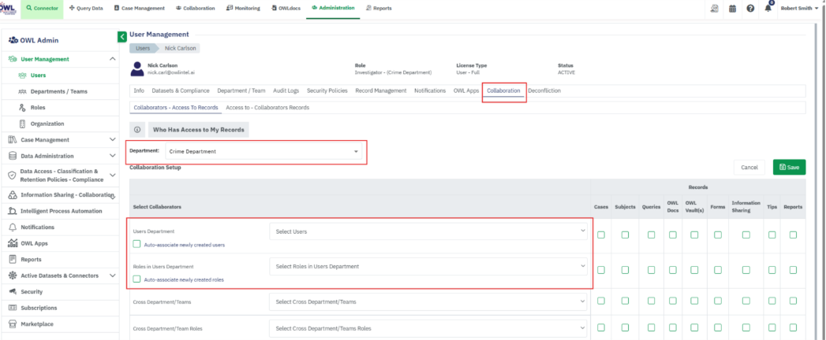Click the green Save button
The image size is (826, 340).
789,167
